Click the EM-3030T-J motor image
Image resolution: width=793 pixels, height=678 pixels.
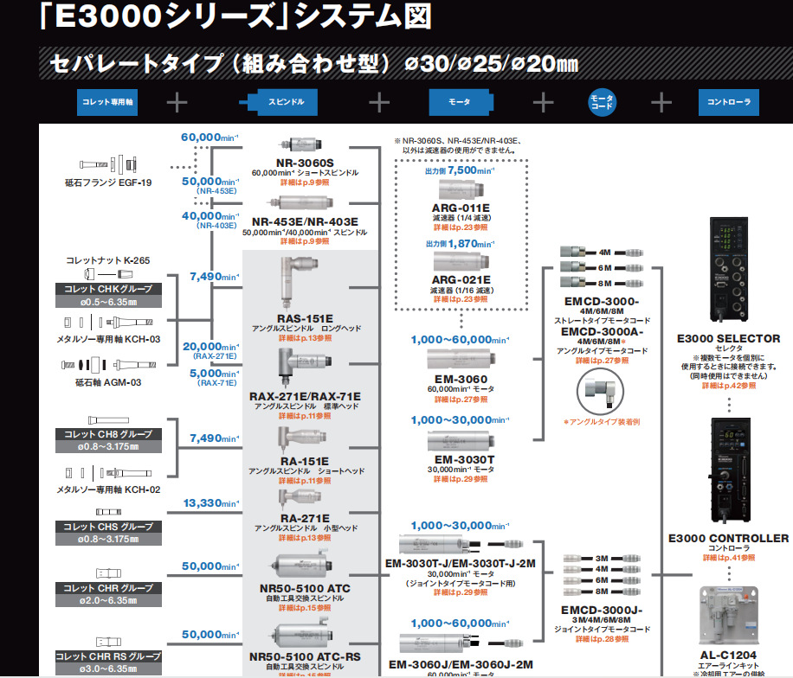(461, 545)
